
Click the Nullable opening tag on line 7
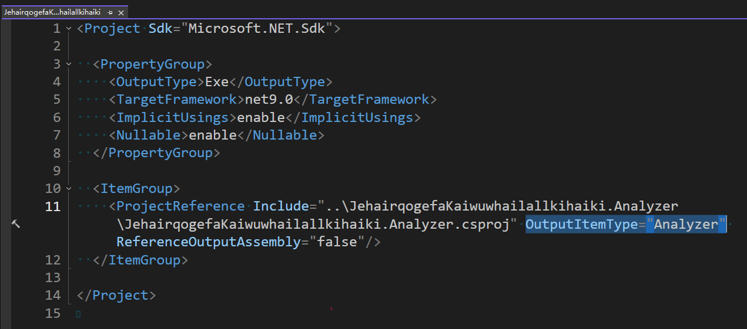(148, 135)
